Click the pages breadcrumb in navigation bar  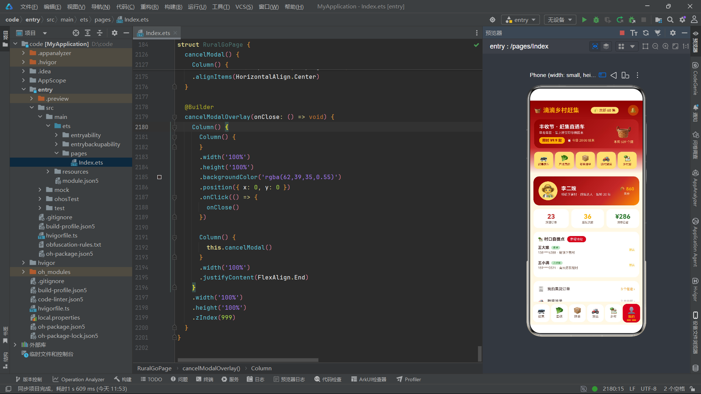pyautogui.click(x=102, y=20)
